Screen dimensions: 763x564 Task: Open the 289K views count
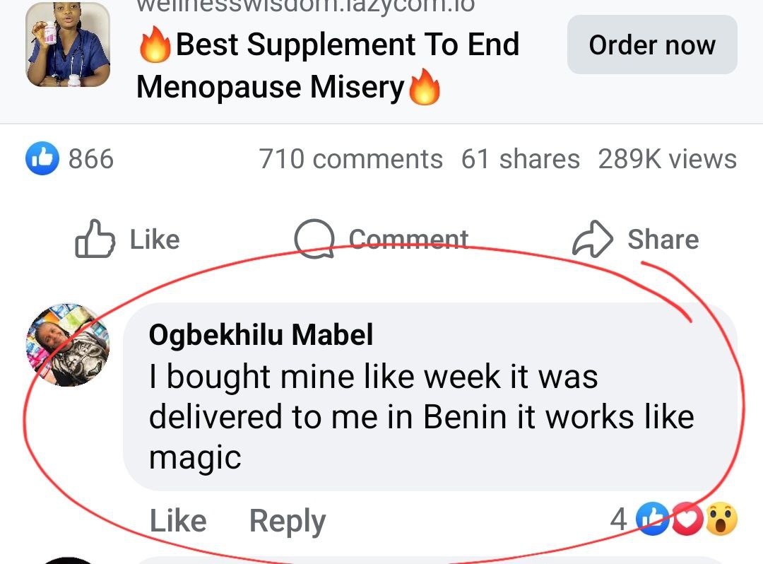click(667, 159)
